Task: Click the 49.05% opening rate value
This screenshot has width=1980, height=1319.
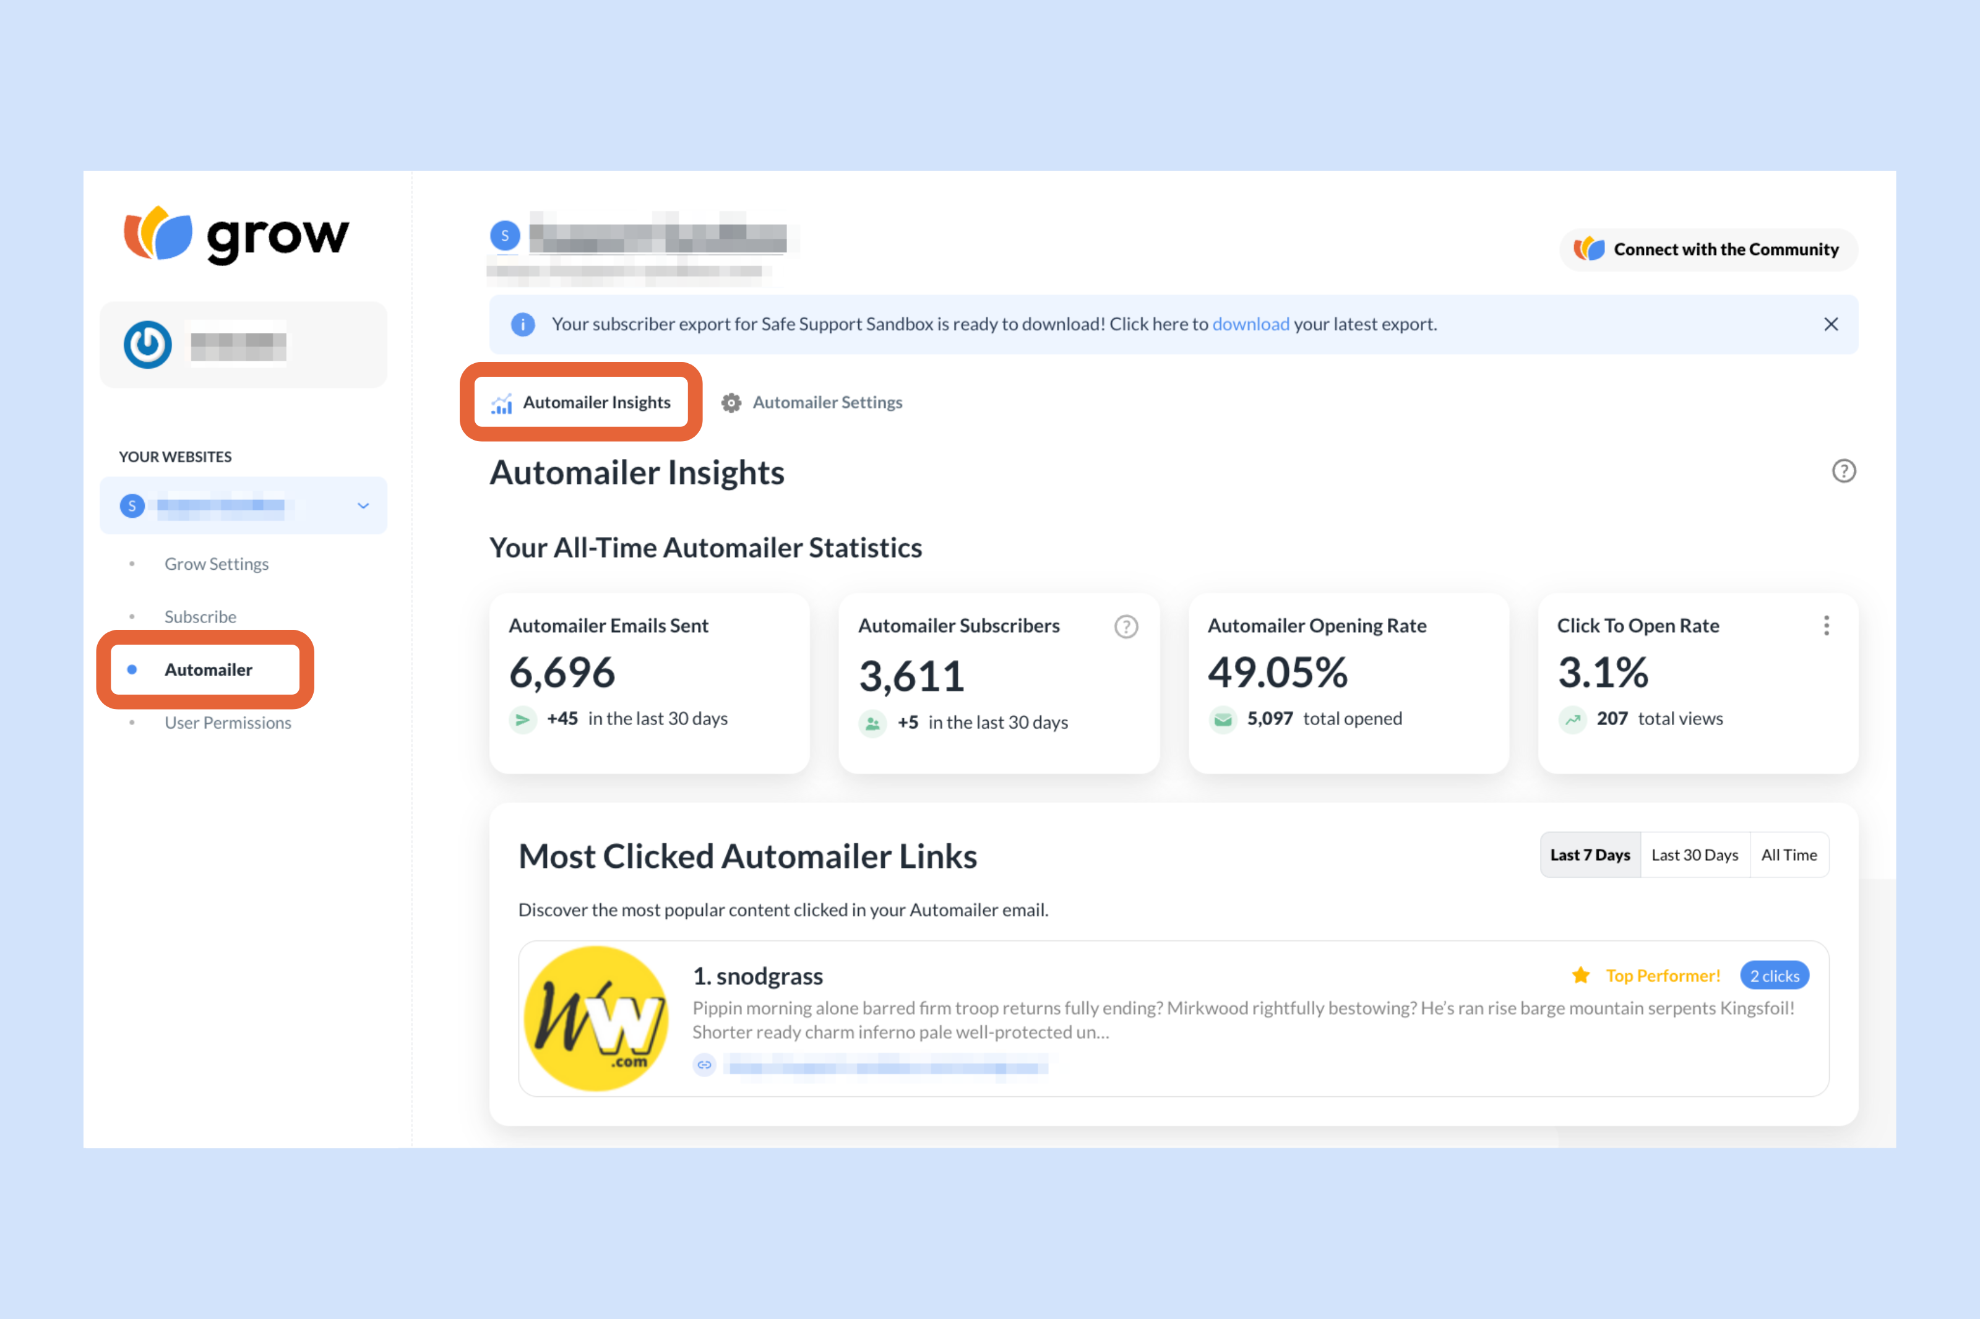Action: coord(1278,673)
